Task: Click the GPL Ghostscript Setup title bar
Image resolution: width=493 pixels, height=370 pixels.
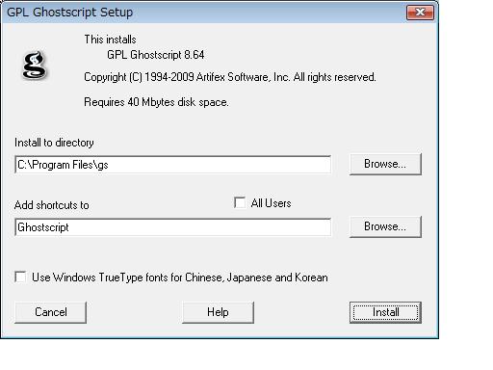Action: 205,13
